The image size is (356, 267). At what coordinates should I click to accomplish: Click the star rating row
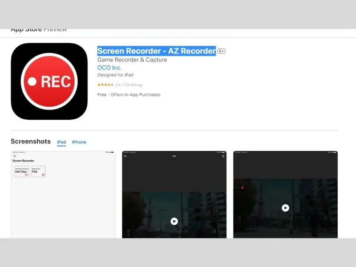click(x=120, y=85)
